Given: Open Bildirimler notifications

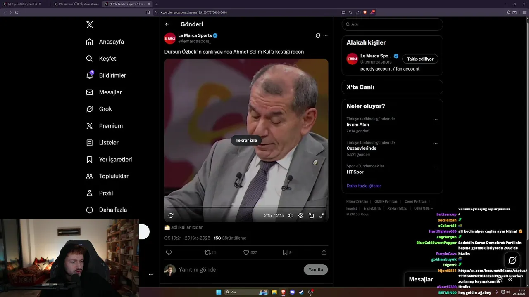Looking at the screenshot, I should coord(106,75).
